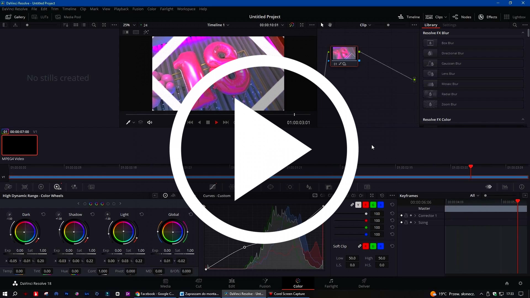The height and width of the screenshot is (298, 530).
Task: Show the Timeline panel button
Action: tap(409, 17)
